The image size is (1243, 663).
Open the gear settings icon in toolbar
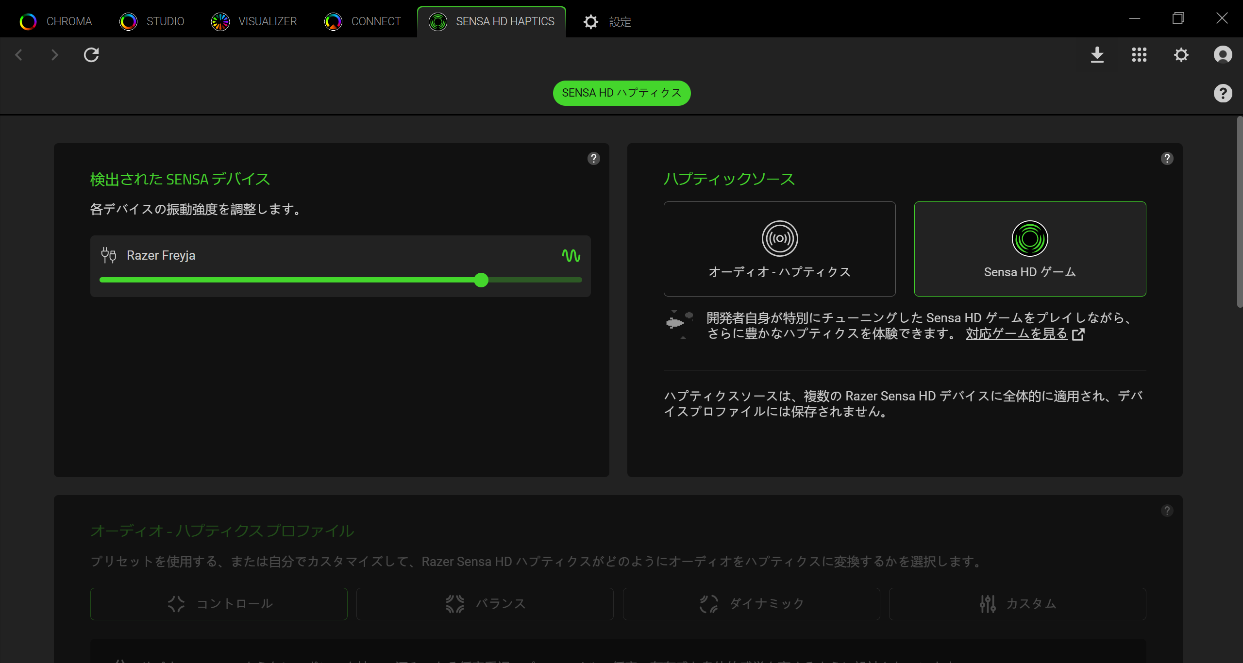pos(1181,55)
